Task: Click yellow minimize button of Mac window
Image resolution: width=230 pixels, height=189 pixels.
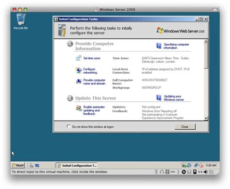Action: click(x=20, y=9)
